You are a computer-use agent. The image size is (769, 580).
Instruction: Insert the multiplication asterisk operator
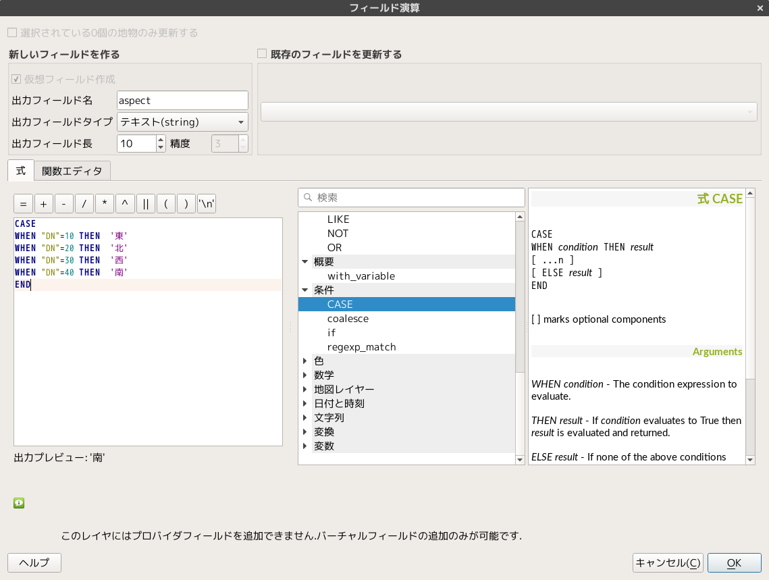(105, 204)
